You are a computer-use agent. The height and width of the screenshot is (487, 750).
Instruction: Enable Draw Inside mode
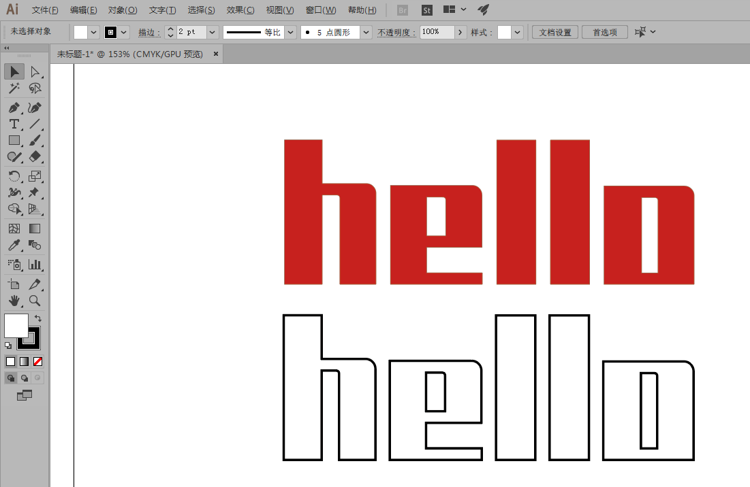click(x=37, y=378)
